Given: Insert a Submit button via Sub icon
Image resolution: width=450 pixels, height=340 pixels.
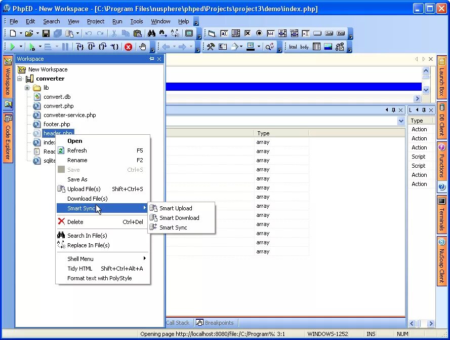Looking at the screenshot, I should pos(329,33).
